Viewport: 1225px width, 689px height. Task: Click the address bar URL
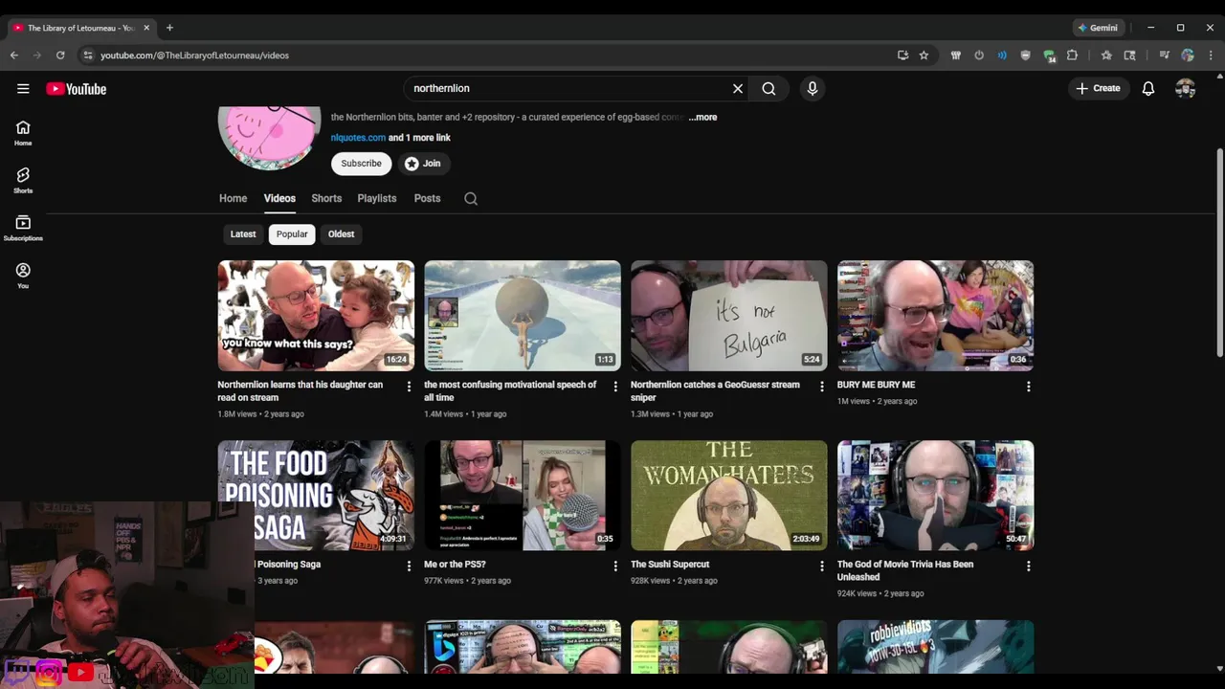(x=194, y=56)
